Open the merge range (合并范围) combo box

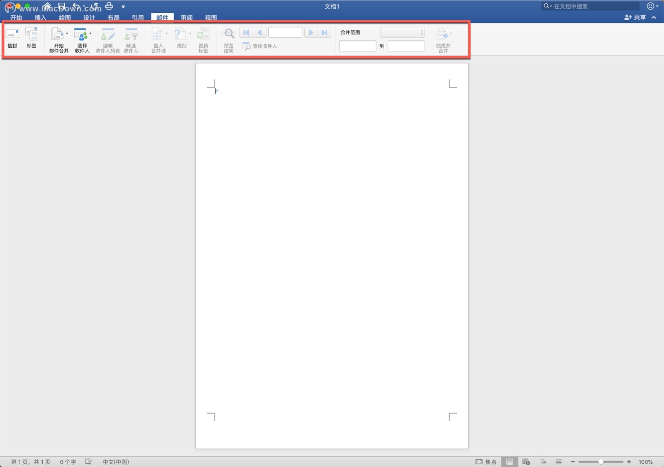402,32
